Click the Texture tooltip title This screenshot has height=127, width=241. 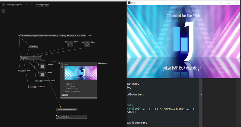pyautogui.click(x=65, y=64)
